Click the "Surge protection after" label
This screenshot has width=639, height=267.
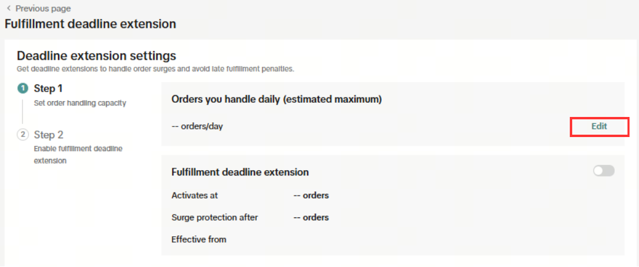[214, 217]
